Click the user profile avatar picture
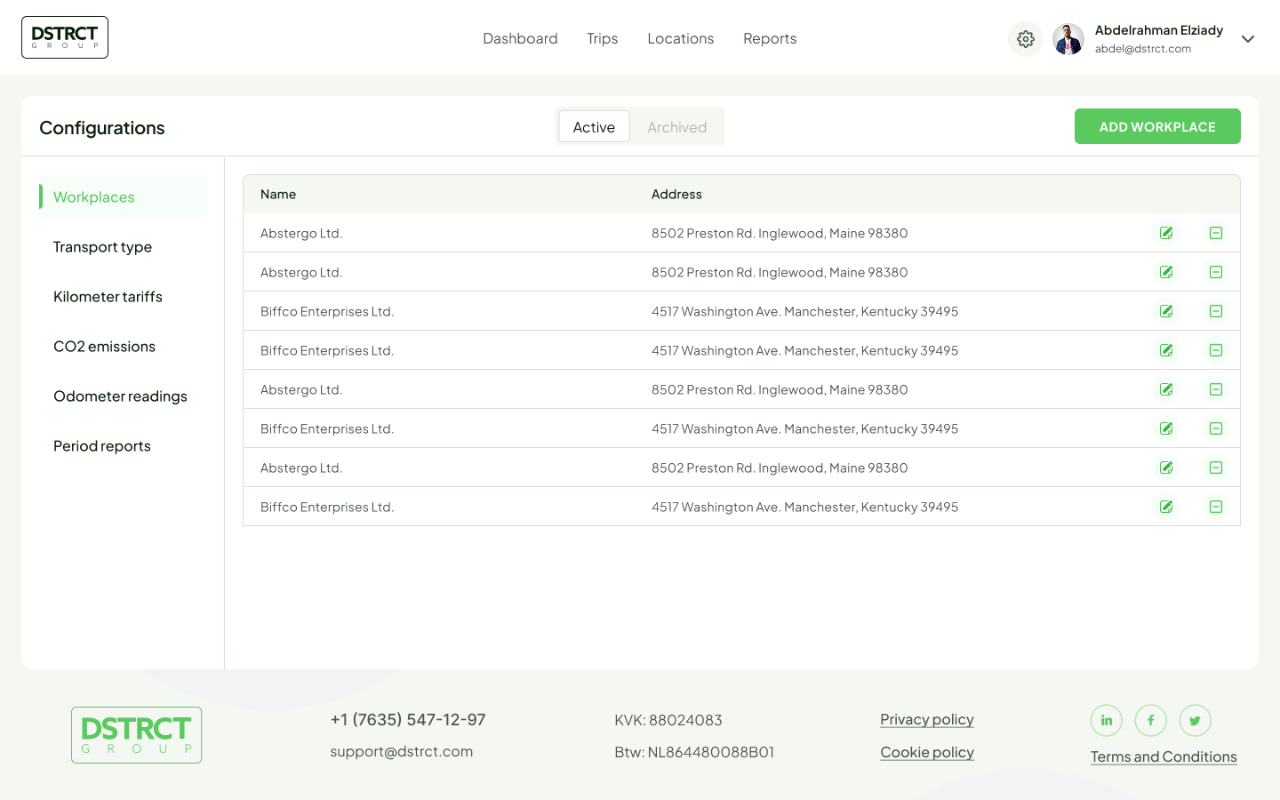1280x800 pixels. pyautogui.click(x=1068, y=39)
